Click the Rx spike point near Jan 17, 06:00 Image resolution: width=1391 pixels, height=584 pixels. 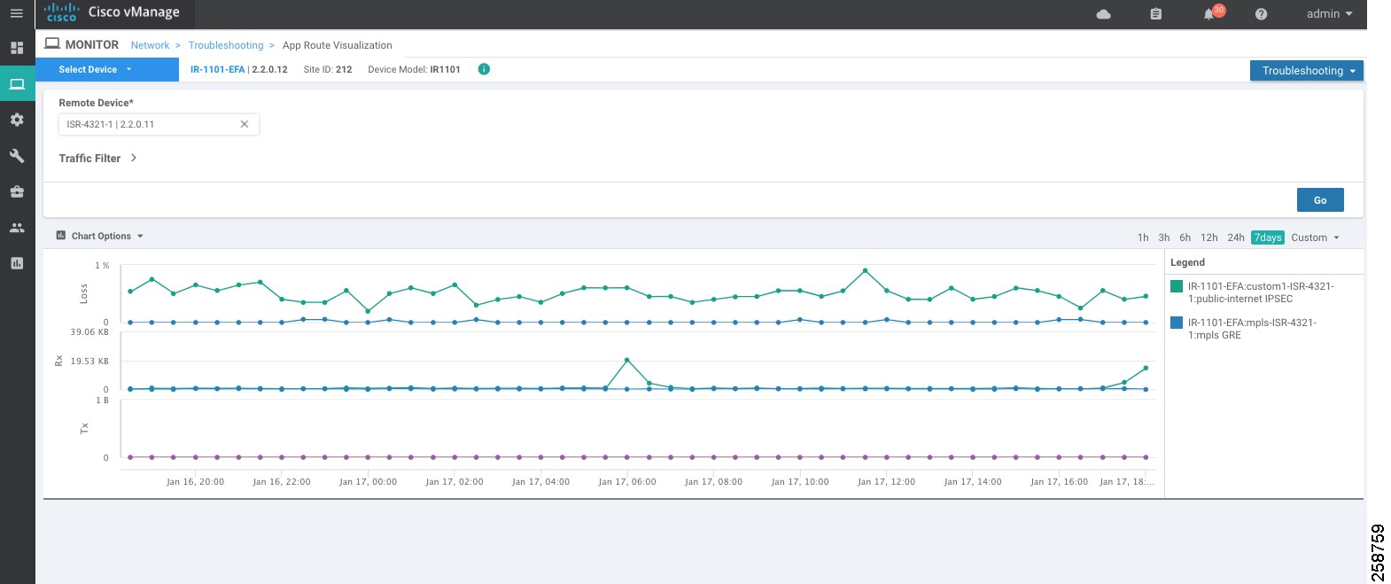coord(627,360)
